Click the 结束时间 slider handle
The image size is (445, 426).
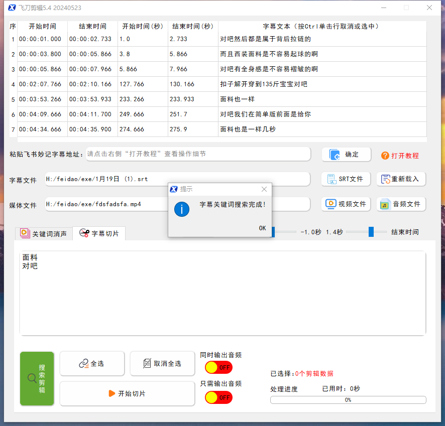click(371, 232)
